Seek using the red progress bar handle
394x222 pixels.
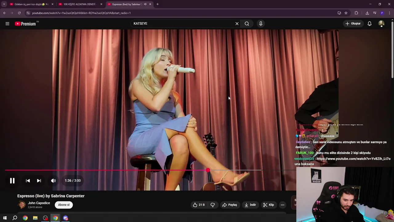208,170
